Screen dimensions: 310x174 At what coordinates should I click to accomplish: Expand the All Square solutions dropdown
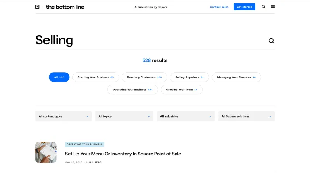click(x=246, y=116)
